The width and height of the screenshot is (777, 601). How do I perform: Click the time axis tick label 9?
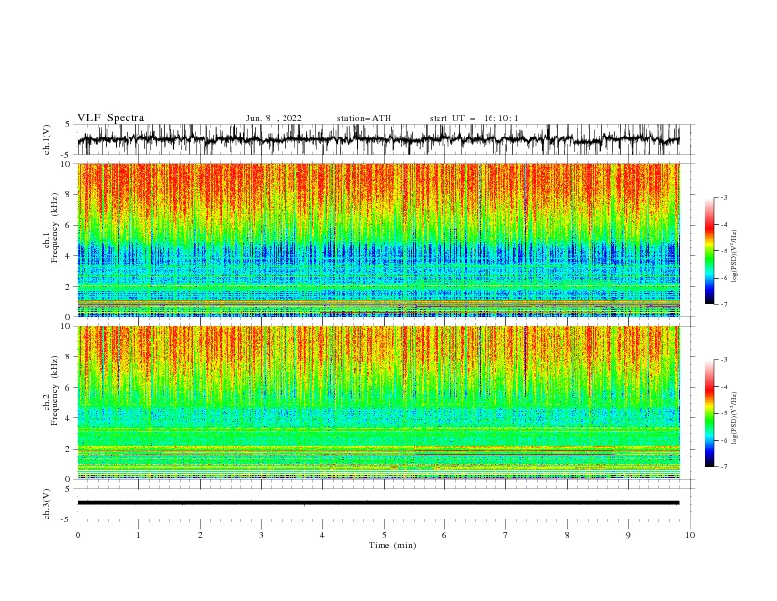click(628, 535)
